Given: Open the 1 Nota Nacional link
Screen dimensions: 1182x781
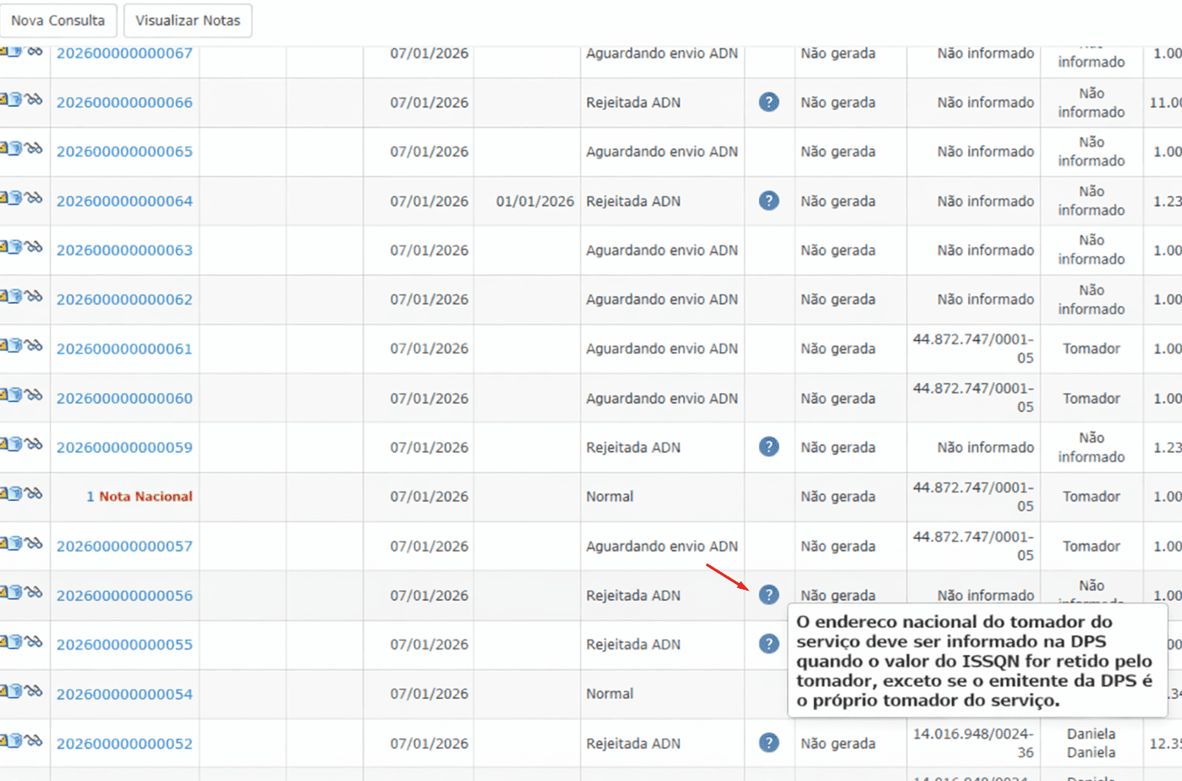Looking at the screenshot, I should pos(140,497).
